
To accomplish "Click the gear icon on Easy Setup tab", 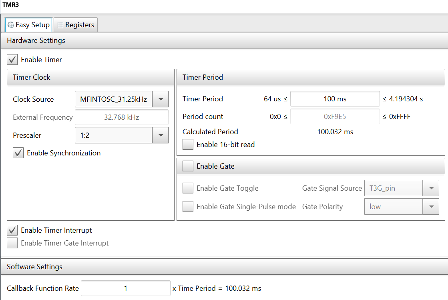I will pyautogui.click(x=10, y=25).
